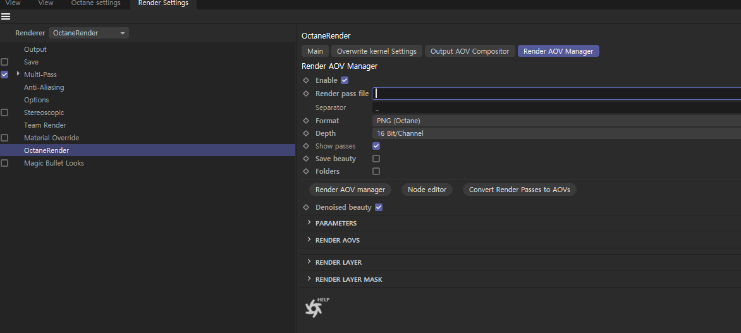Image resolution: width=741 pixels, height=333 pixels.
Task: Select OctaneRender in the settings list
Action: tap(147, 150)
